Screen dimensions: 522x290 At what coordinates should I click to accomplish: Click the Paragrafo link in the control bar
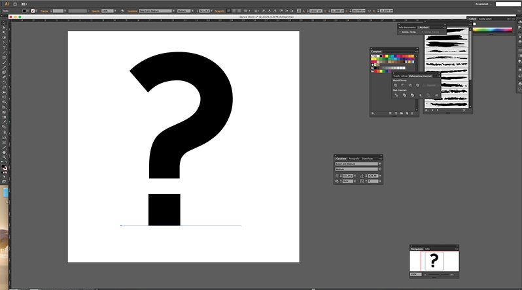[x=219, y=11]
